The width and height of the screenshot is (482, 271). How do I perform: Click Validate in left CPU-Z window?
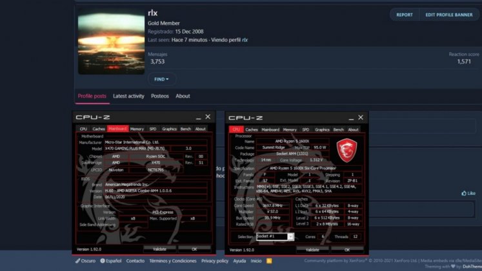coord(159,249)
